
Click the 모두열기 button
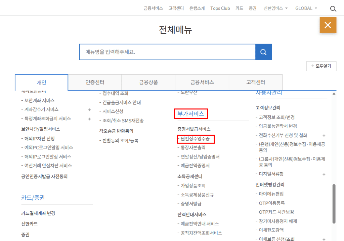pos(321,66)
